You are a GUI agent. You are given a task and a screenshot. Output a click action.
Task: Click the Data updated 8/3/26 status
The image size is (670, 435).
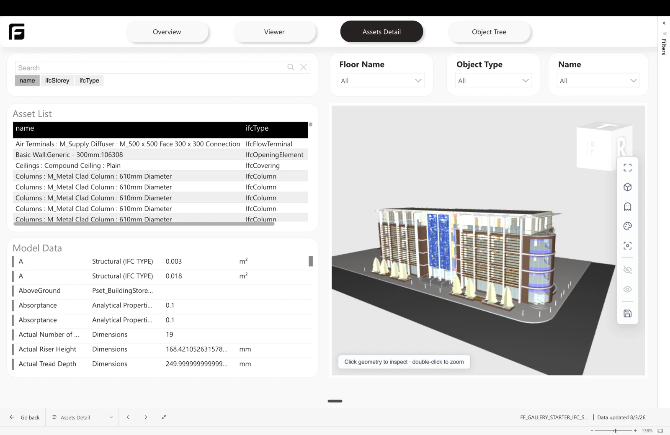point(621,417)
